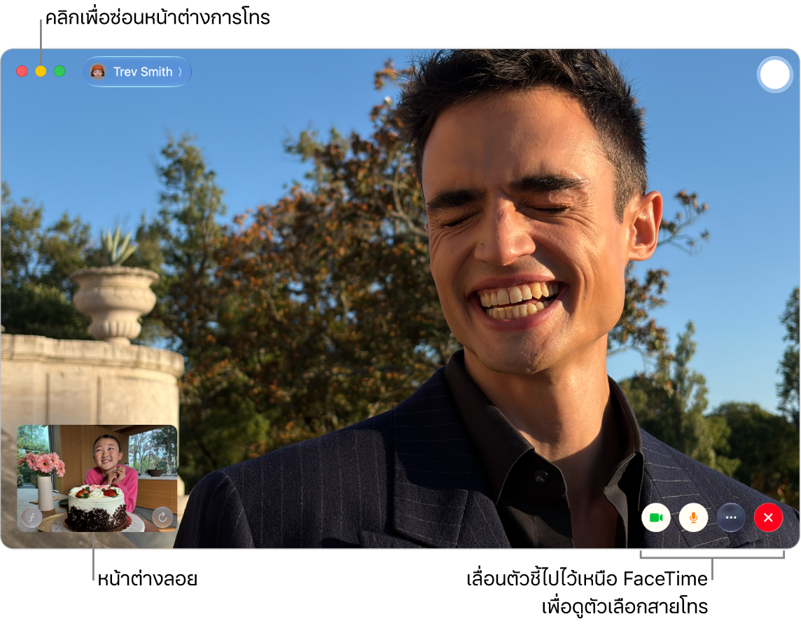The height and width of the screenshot is (626, 801).
Task: End the FaceTime call
Action: tap(768, 517)
